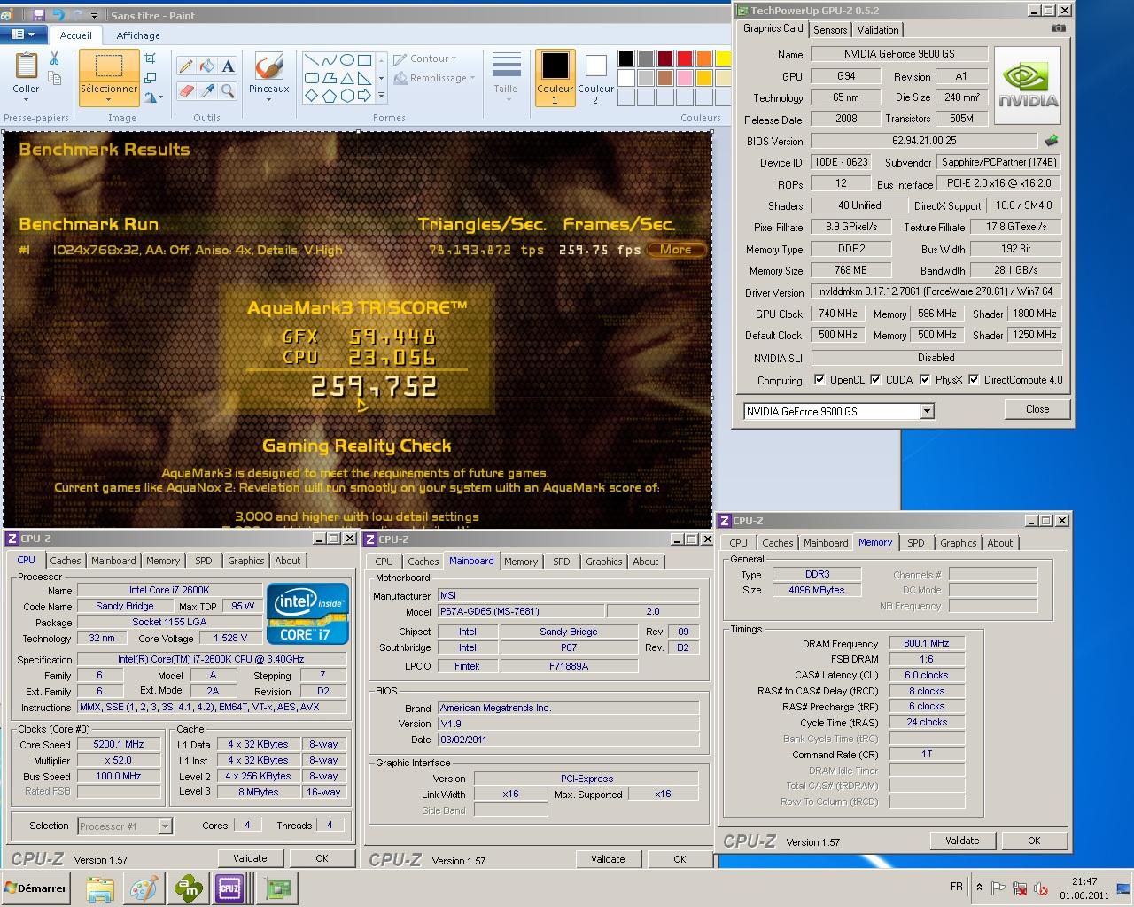Open the Paint taskbar icon
Screen dimensions: 1134x907
click(x=144, y=888)
